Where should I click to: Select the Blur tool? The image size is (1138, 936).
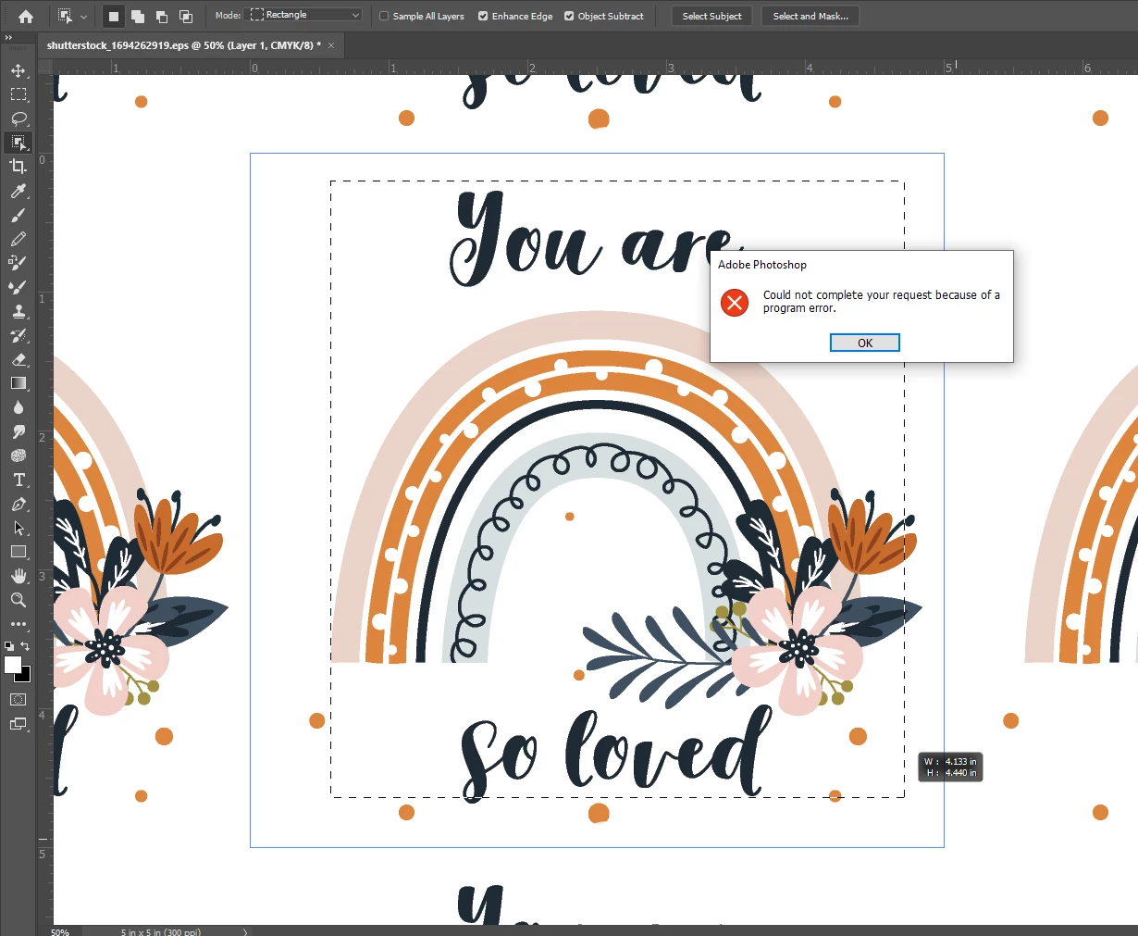click(x=18, y=407)
